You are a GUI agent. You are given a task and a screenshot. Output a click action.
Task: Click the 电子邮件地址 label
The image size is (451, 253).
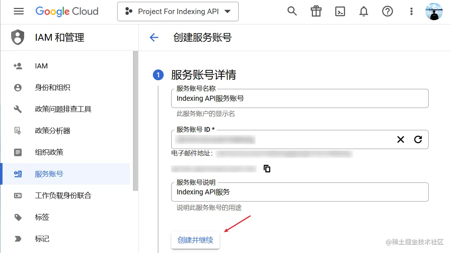pos(193,154)
